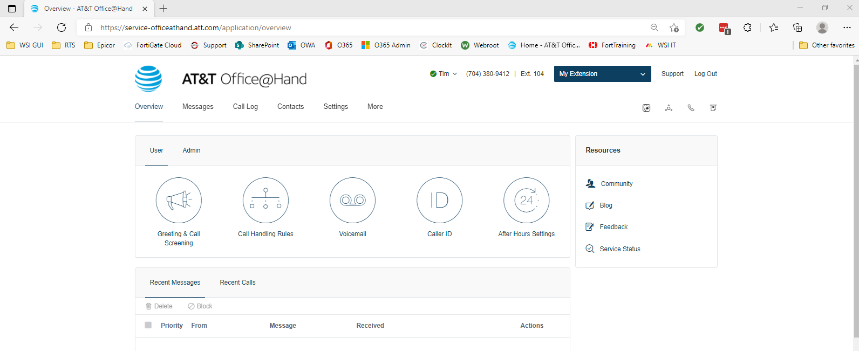859x351 pixels.
Task: Check the select-all messages checkbox
Action: (148, 325)
